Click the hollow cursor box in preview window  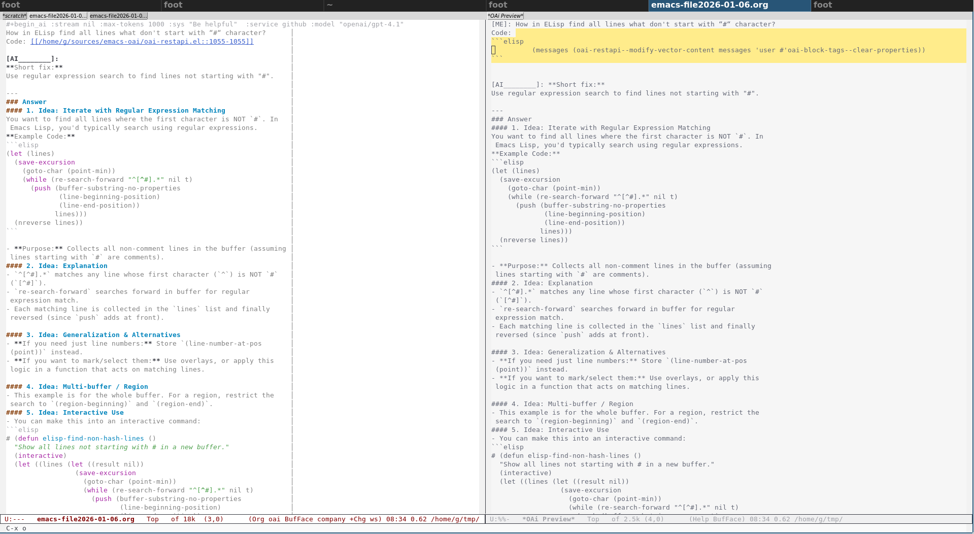click(x=493, y=50)
